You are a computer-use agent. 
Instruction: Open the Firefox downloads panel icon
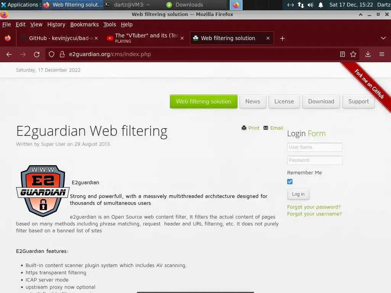pos(368,54)
